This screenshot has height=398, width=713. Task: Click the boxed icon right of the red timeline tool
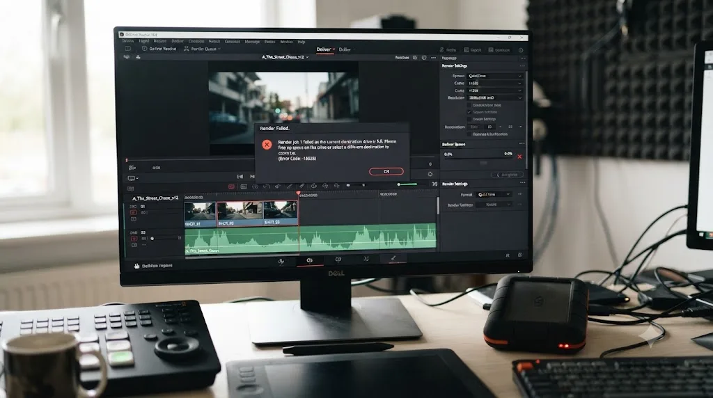pos(244,186)
